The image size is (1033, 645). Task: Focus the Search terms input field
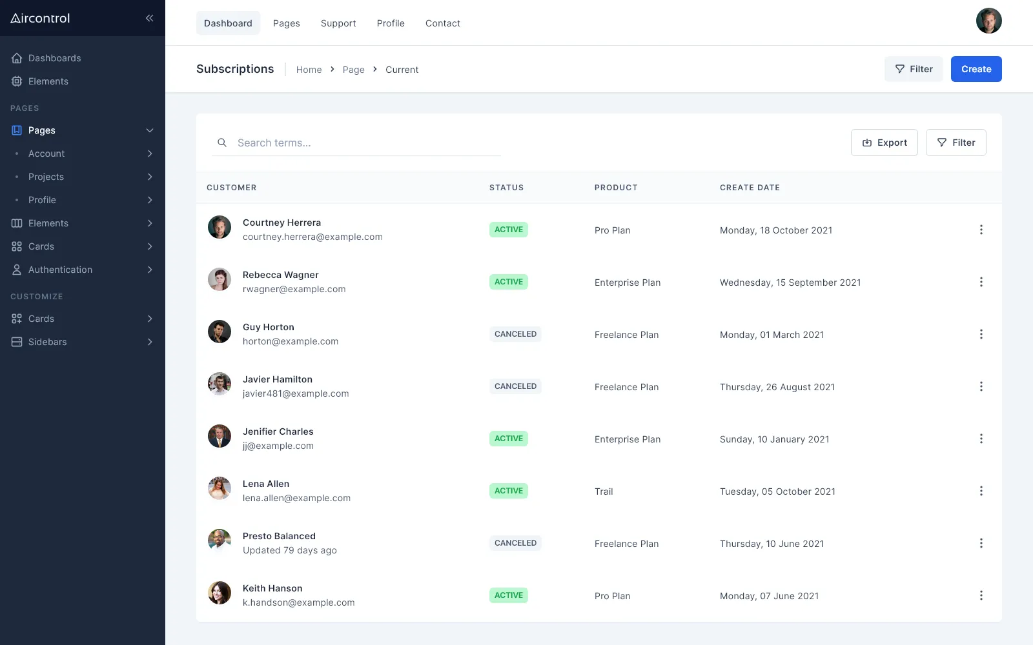click(356, 143)
